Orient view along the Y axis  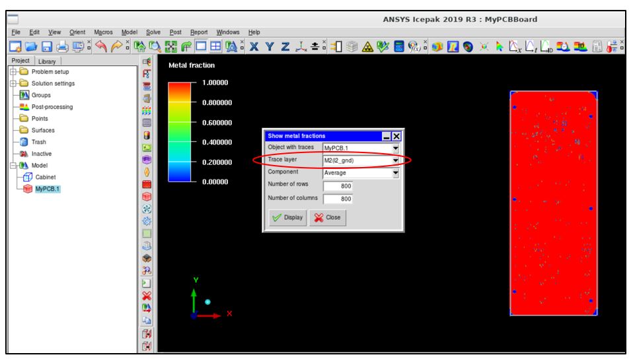pyautogui.click(x=270, y=46)
